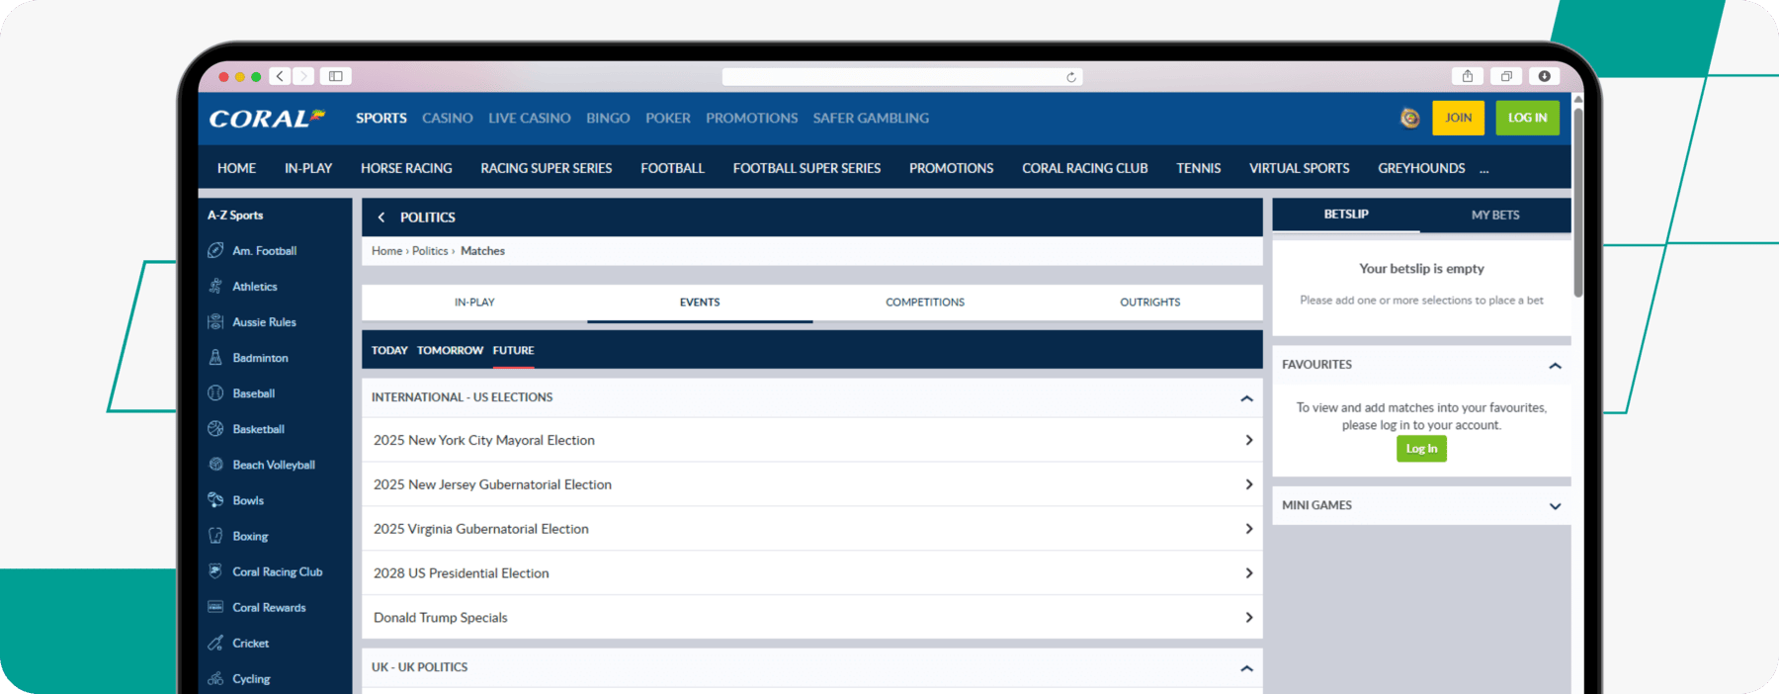This screenshot has width=1779, height=694.
Task: Filter events by Tomorrow
Action: (450, 350)
